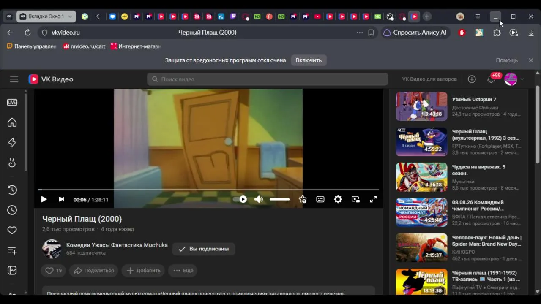The image size is (541, 304).
Task: Reload the current page
Action: pyautogui.click(x=27, y=33)
